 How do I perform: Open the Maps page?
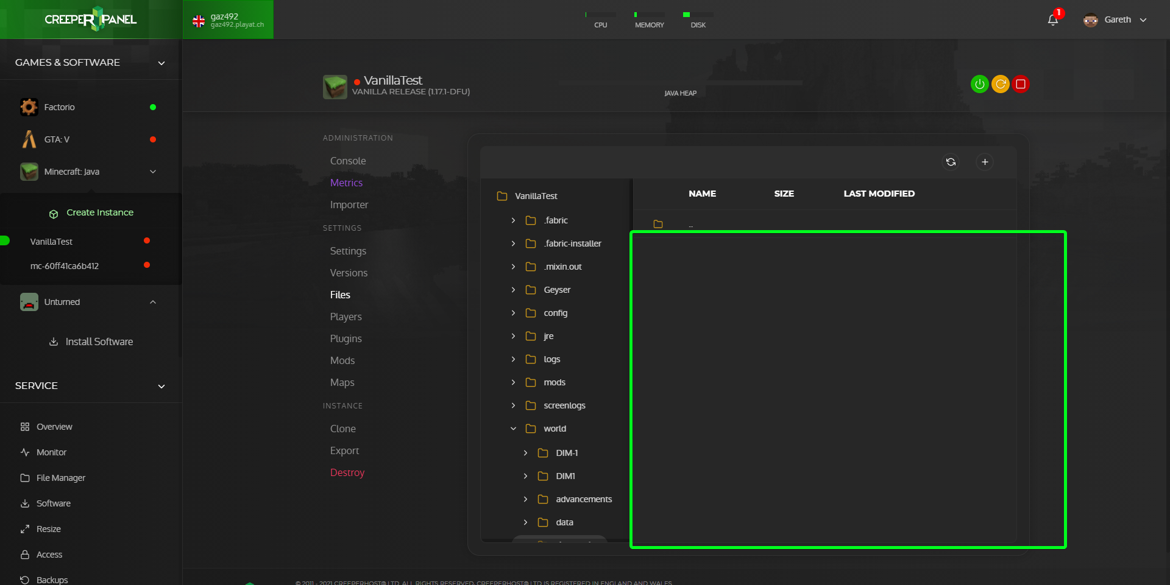click(x=342, y=382)
